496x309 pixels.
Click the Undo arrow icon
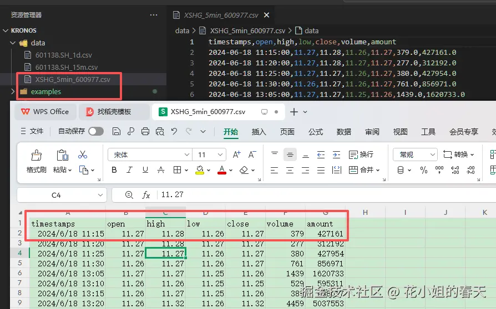click(x=174, y=131)
